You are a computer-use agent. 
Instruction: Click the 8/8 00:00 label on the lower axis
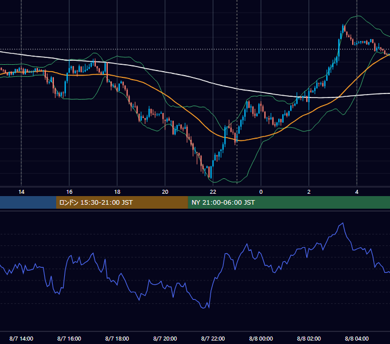point(261,338)
